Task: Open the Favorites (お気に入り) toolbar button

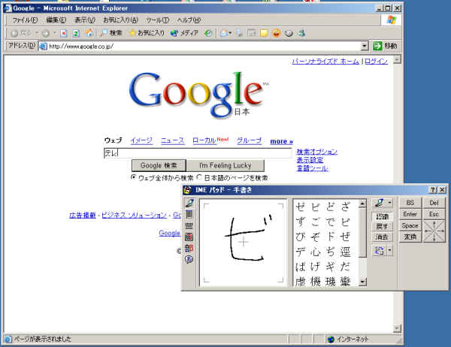Action: tap(147, 33)
